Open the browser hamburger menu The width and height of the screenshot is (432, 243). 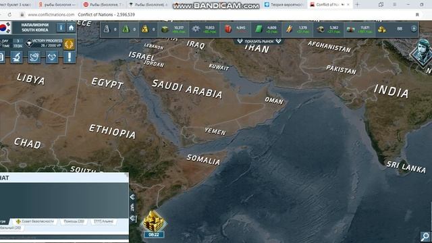coord(394,5)
